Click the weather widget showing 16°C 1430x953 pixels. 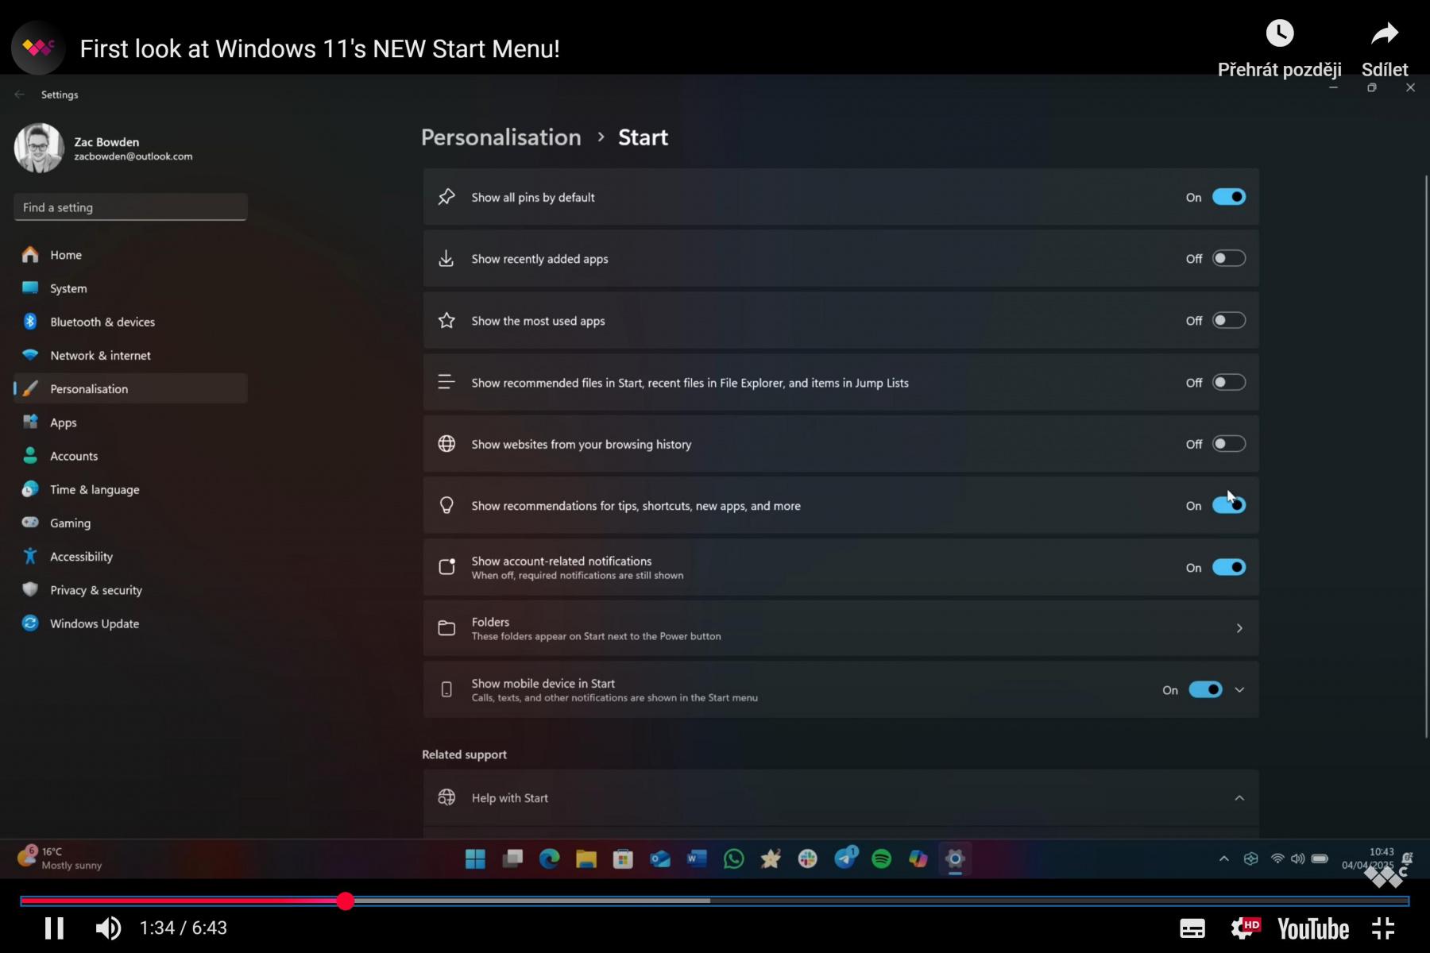point(60,858)
